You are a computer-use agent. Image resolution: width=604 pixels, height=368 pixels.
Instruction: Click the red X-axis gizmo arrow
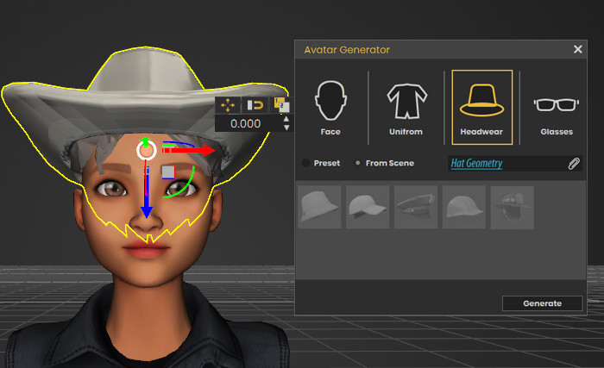(x=190, y=151)
